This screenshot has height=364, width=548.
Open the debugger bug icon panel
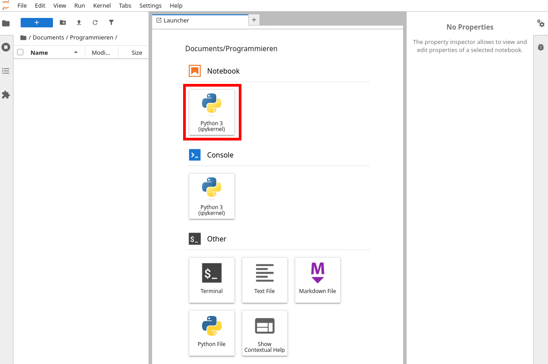(x=541, y=47)
